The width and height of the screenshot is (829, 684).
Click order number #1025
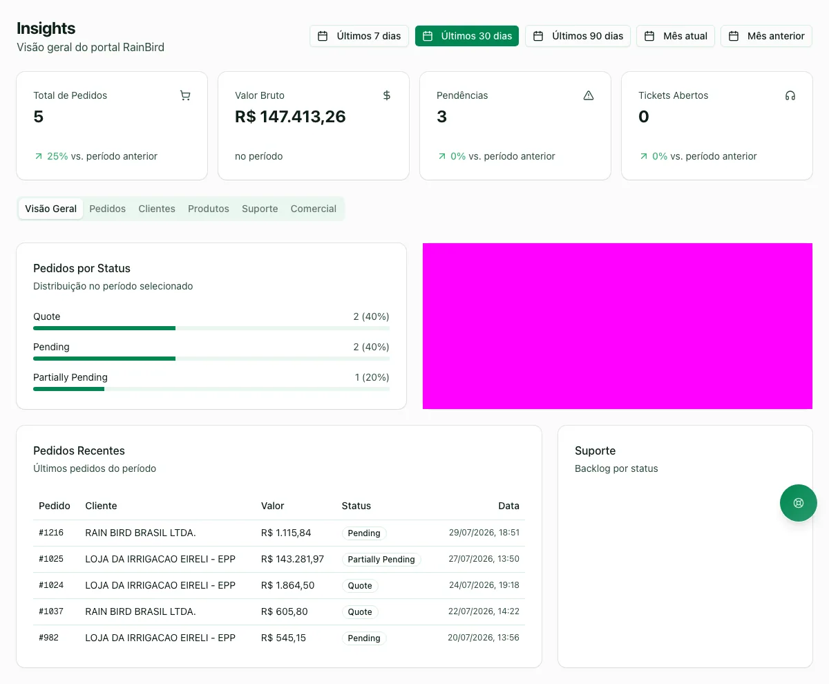[51, 559]
